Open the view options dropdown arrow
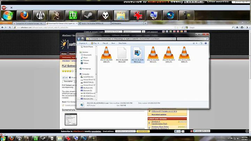This screenshot has width=251, height=141. tap(197, 43)
